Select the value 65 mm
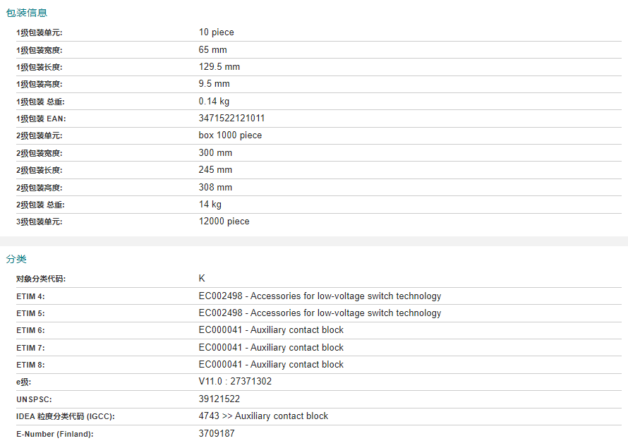 (212, 50)
